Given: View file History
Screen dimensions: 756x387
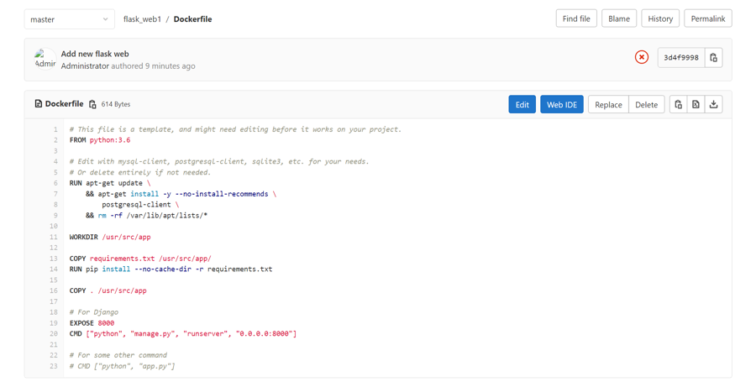Looking at the screenshot, I should click(659, 18).
